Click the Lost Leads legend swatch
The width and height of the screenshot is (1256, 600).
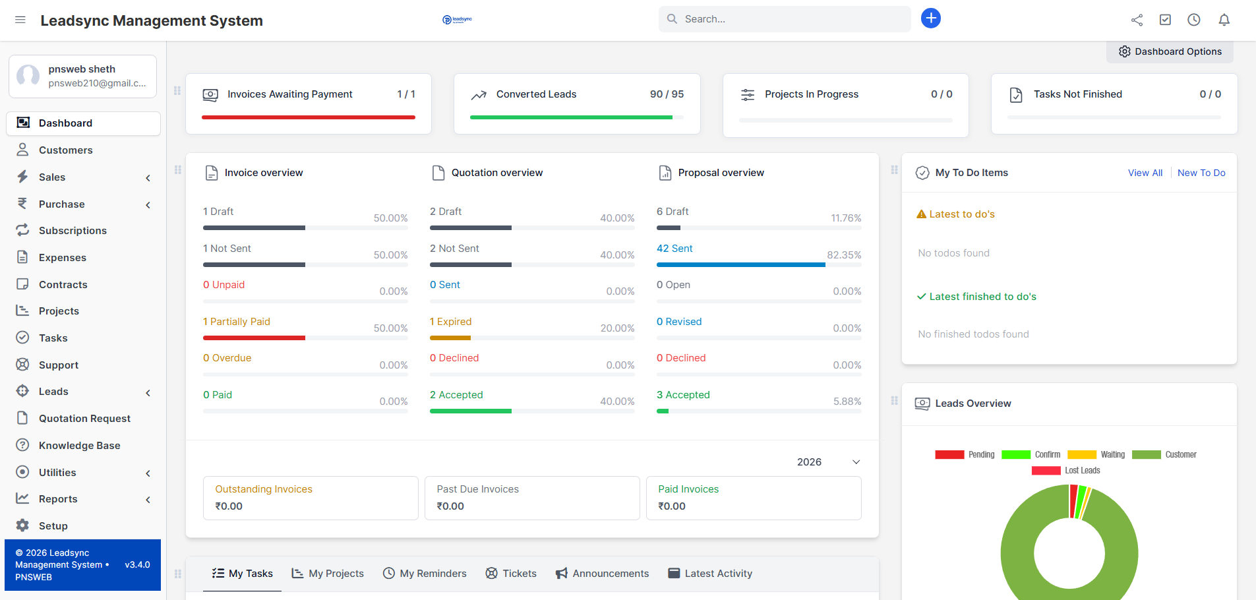[1047, 470]
